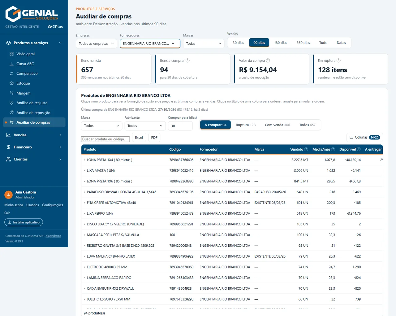The height and width of the screenshot is (316, 396).
Task: Show the Com venda 306 tab
Action: (x=277, y=125)
